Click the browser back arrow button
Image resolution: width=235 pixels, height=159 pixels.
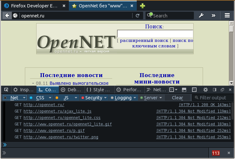pos(7,15)
